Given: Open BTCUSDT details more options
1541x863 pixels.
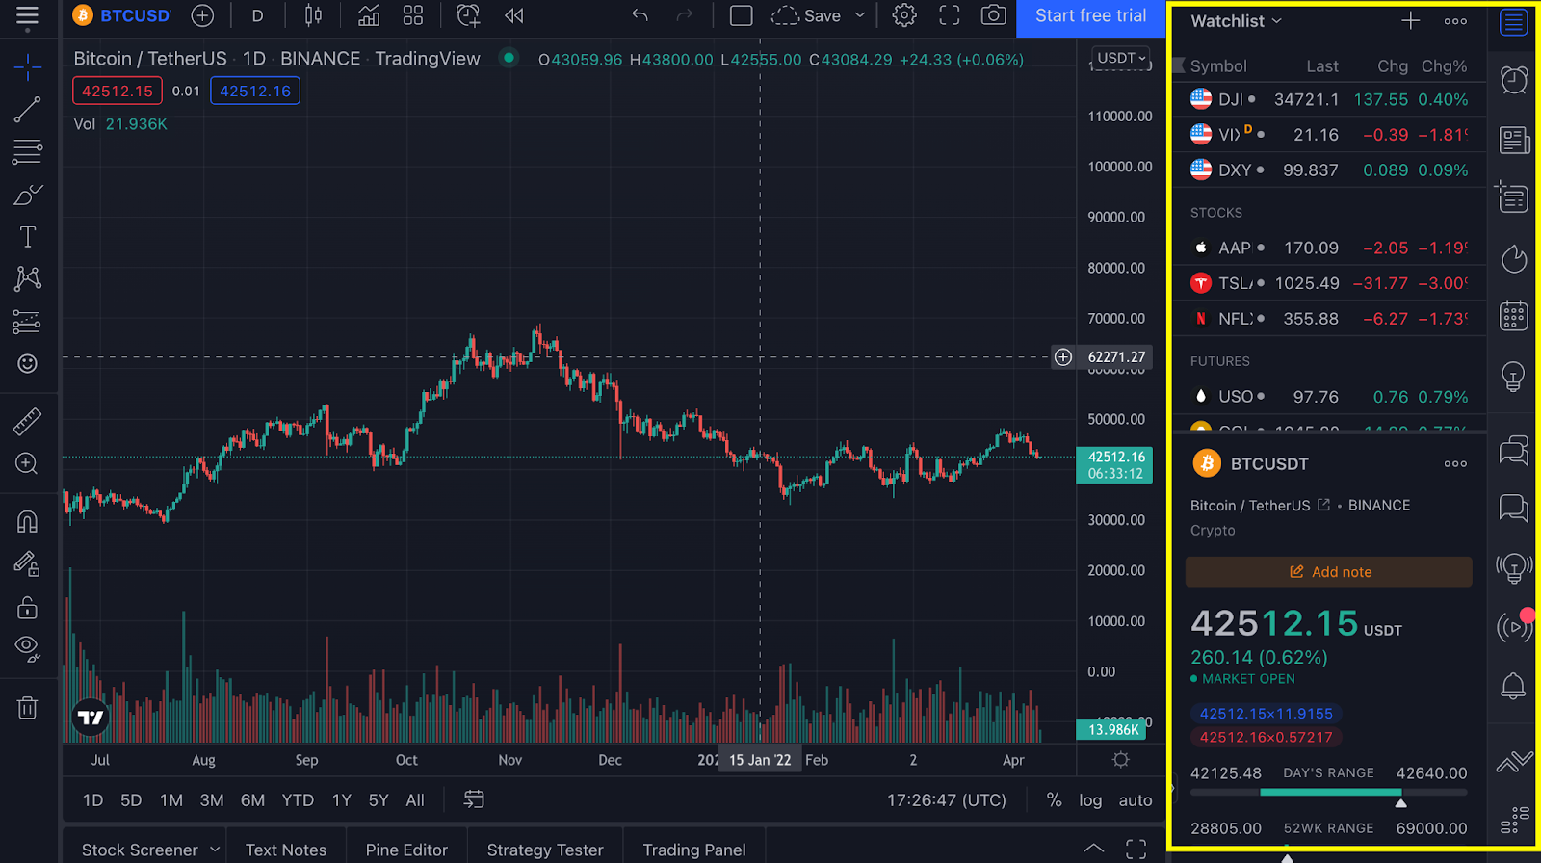Looking at the screenshot, I should tap(1455, 463).
